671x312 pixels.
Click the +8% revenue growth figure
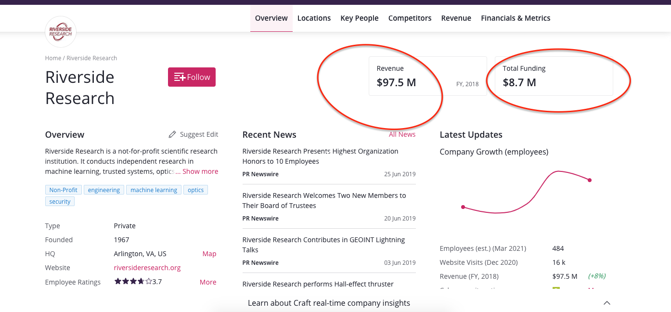tap(597, 276)
